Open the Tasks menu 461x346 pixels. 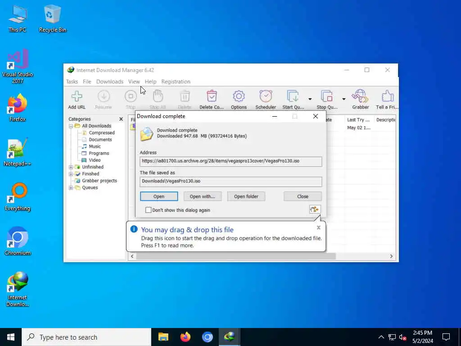pos(72,82)
